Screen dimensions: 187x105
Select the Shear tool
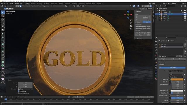[3, 79]
